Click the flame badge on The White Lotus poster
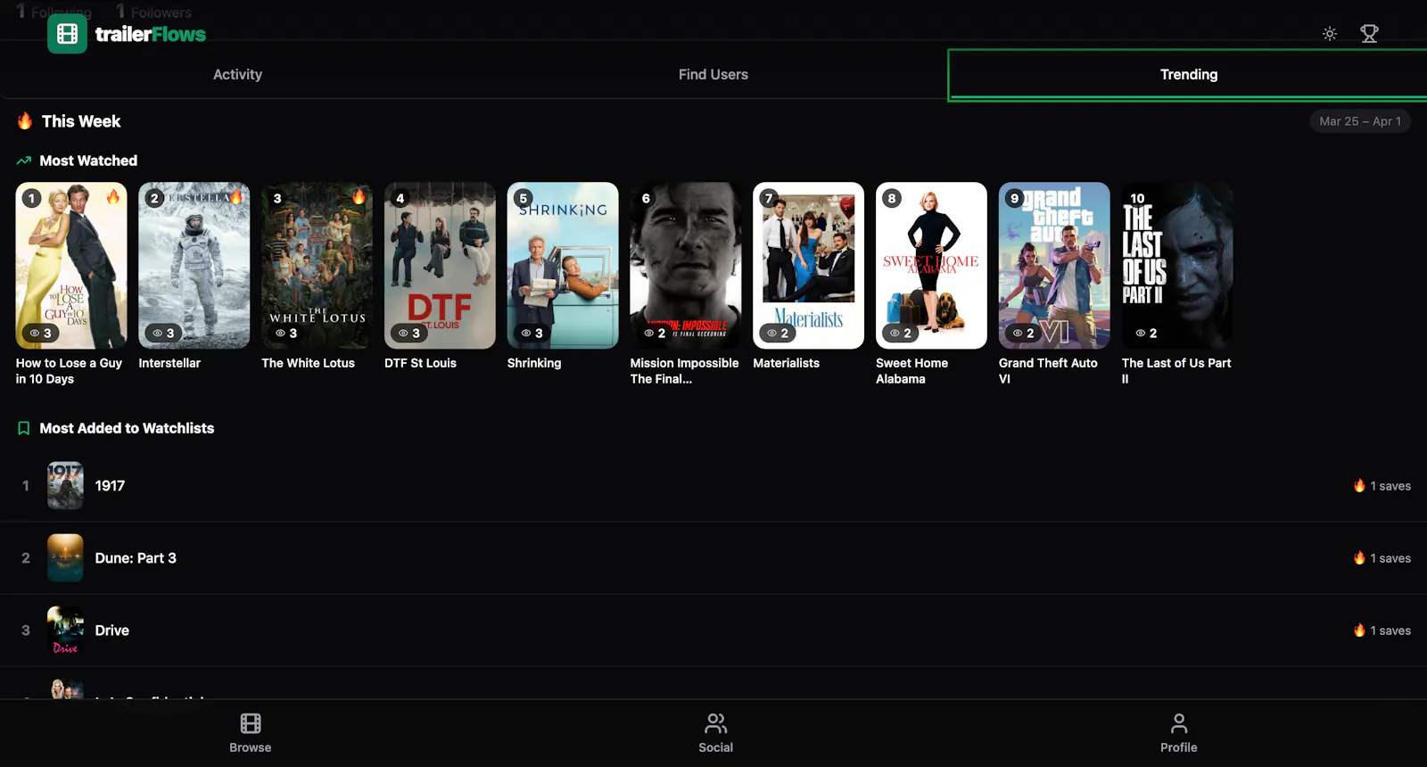 click(x=359, y=196)
